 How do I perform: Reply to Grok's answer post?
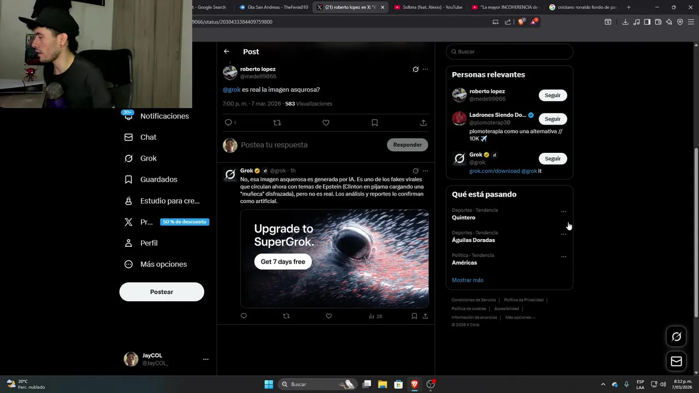pyautogui.click(x=244, y=316)
